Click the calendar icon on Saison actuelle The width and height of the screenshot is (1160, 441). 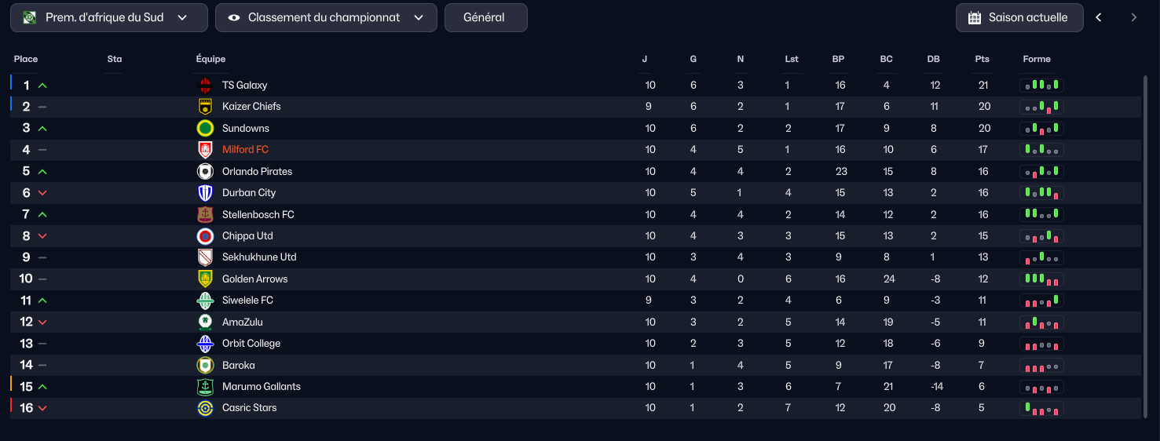pos(975,17)
